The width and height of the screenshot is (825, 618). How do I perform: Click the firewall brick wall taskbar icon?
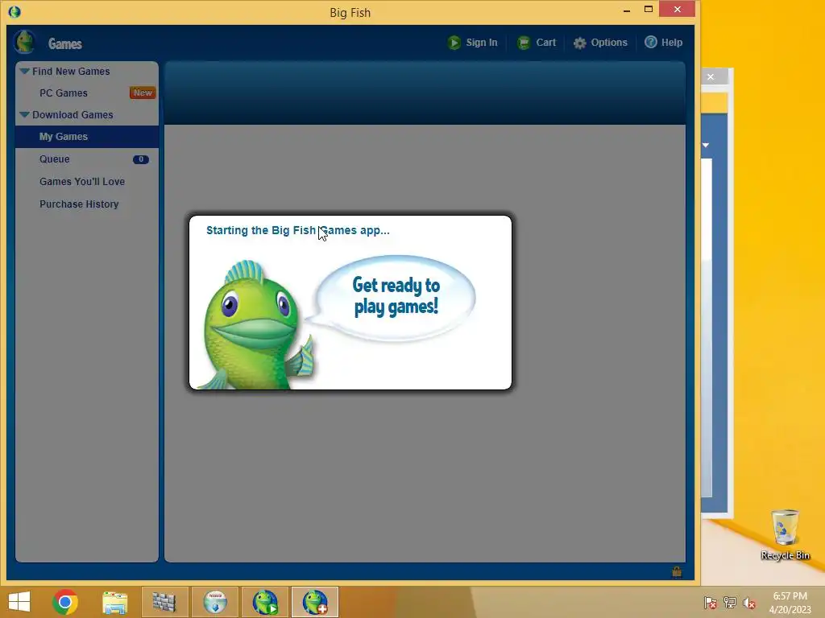[164, 602]
